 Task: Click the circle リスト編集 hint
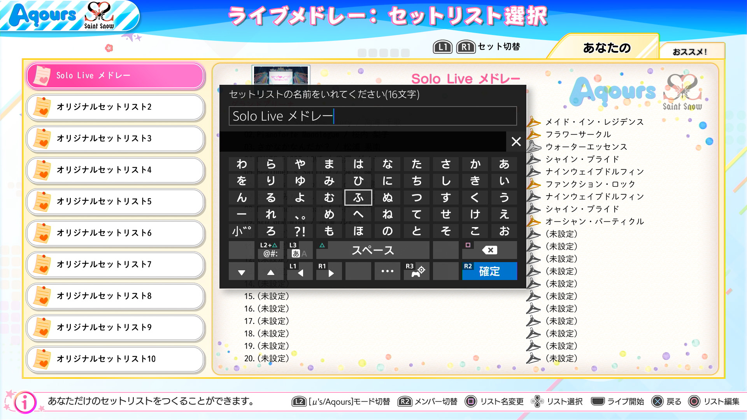[714, 401]
